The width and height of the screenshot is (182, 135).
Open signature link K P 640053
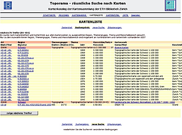pos(23,87)
